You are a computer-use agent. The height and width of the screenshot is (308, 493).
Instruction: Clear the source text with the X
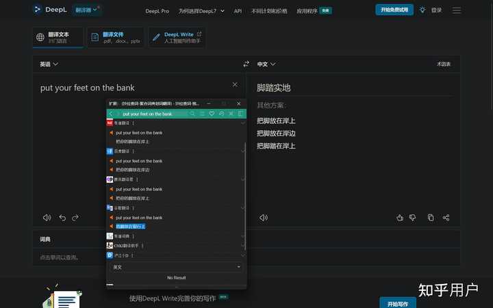[x=235, y=85]
